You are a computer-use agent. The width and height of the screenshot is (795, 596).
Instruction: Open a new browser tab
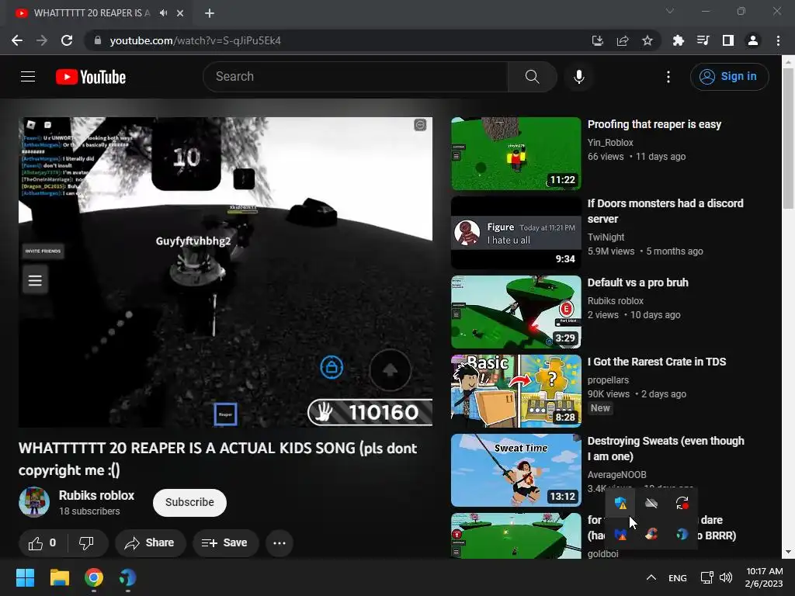click(x=210, y=13)
